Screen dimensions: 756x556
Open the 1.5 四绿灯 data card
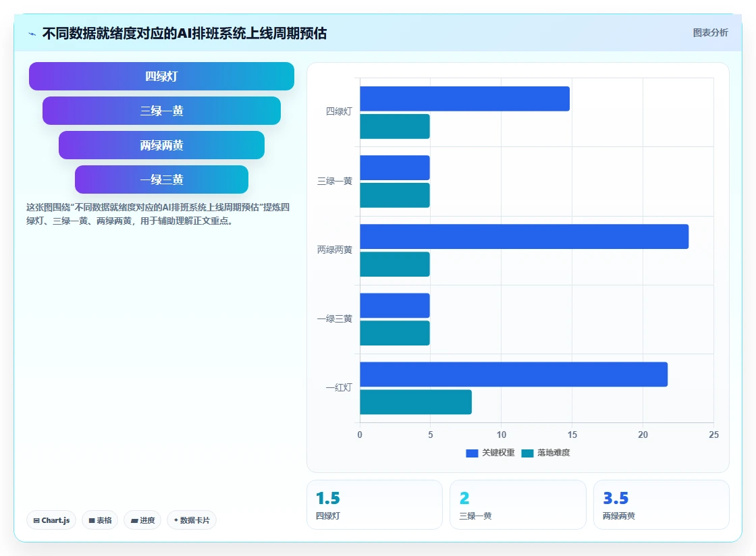click(x=375, y=505)
